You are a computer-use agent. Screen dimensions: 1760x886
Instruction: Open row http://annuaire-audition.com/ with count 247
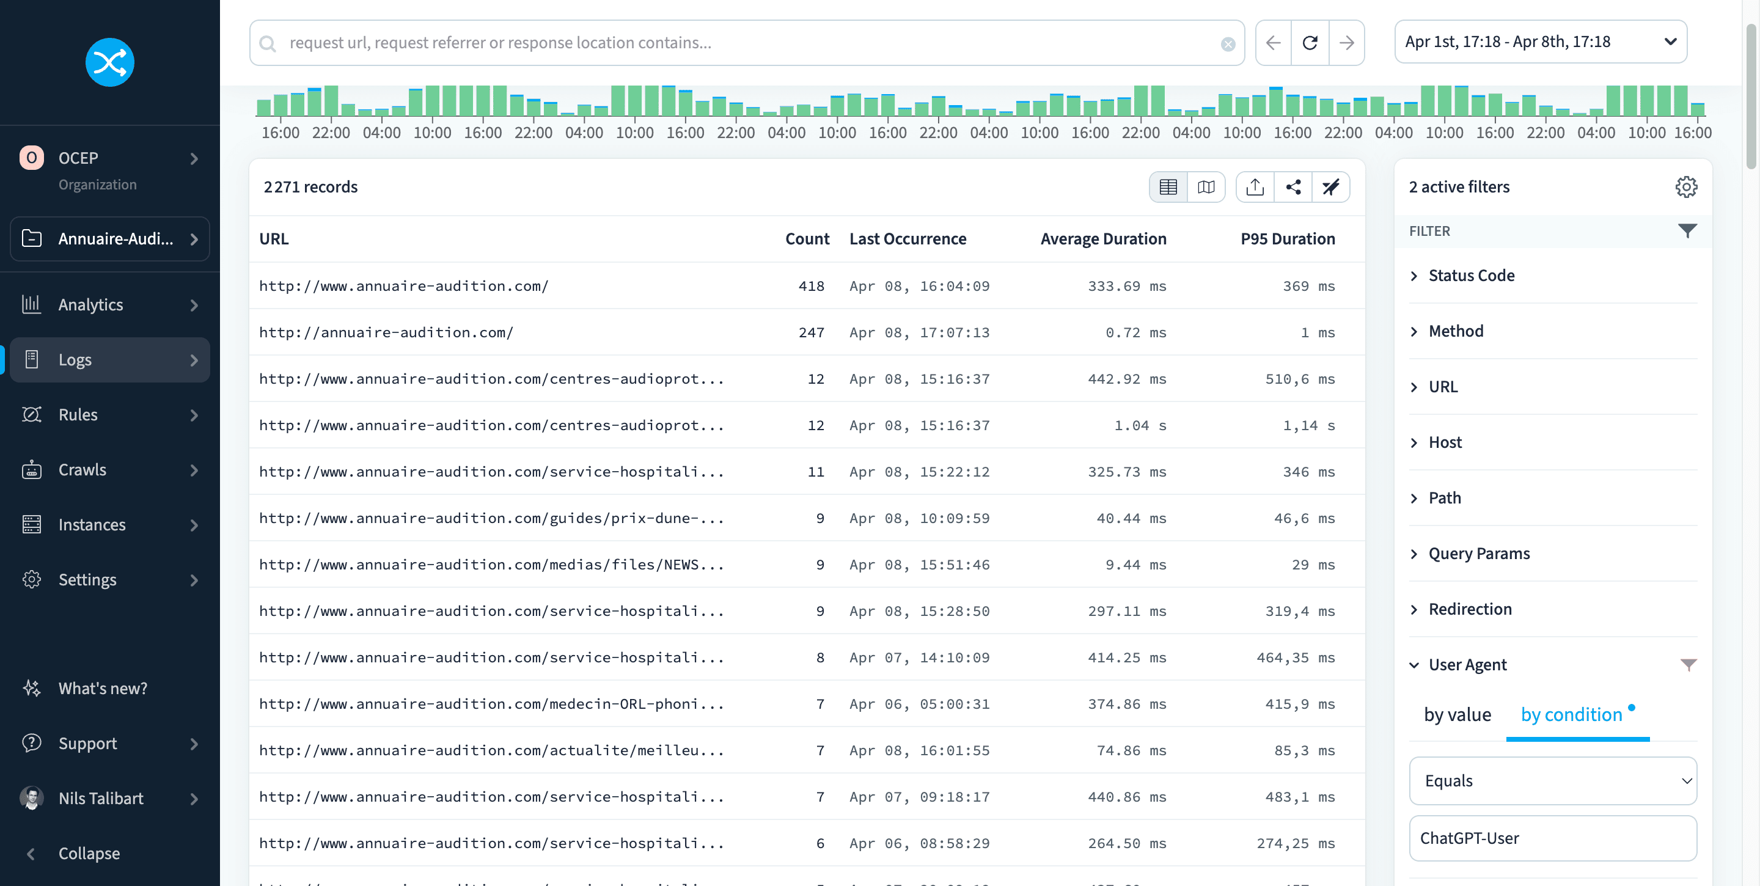coord(806,332)
